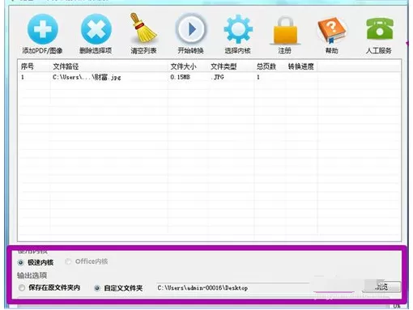Sort by 文件大小 column header
This screenshot has width=413, height=310.
pos(183,66)
